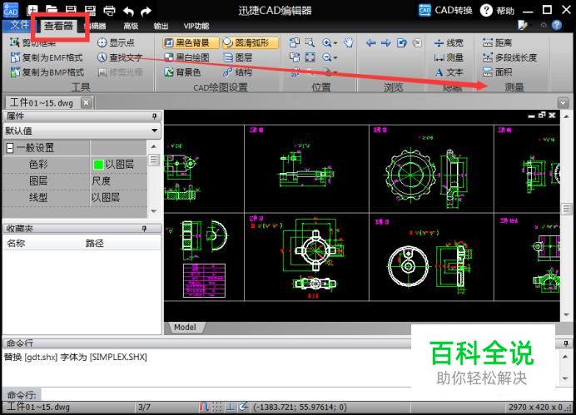Viewport: 576px width, 415px height.
Task: Open the 帮助 help button
Action: tap(497, 10)
